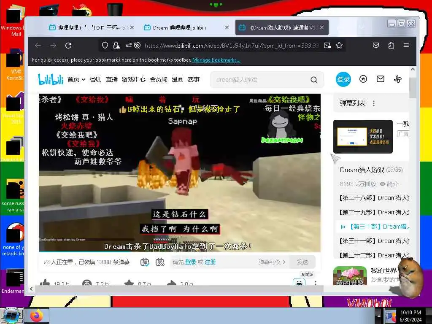Open the 漫画 navigation item
The height and width of the screenshot is (324, 432).
178,79
